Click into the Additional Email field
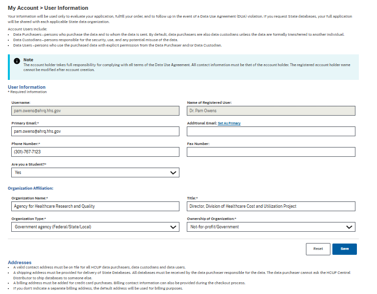 tap(271, 131)
